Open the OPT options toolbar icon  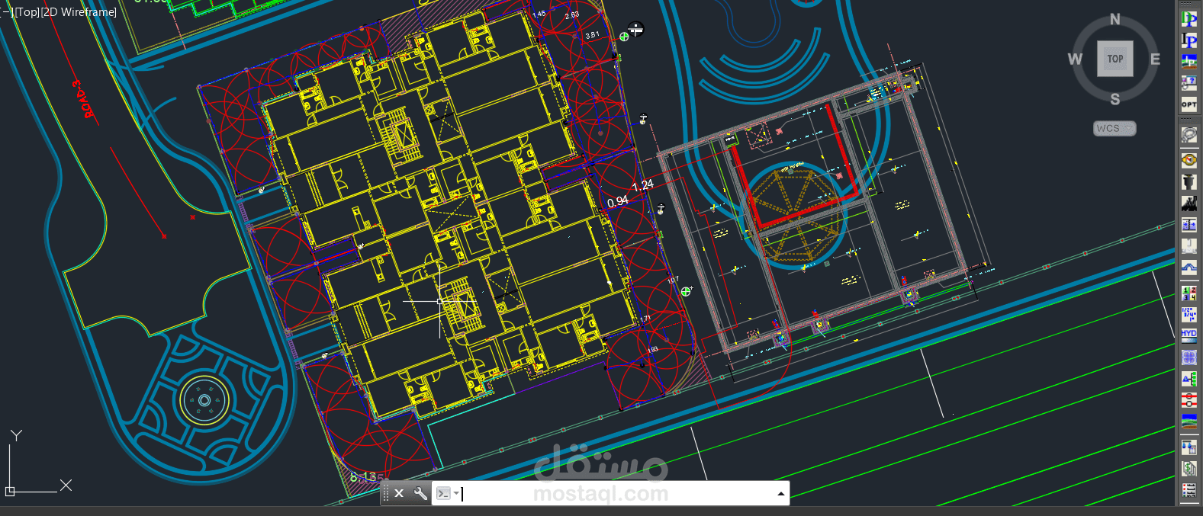[x=1189, y=104]
